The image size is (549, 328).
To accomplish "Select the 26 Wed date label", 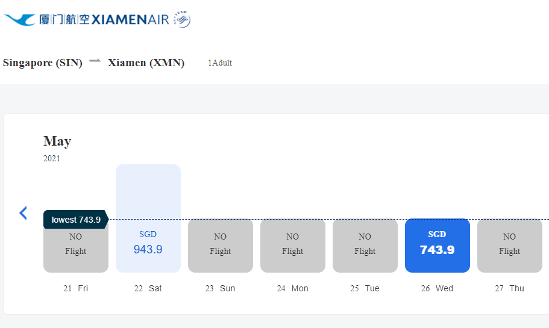I will pyautogui.click(x=438, y=288).
